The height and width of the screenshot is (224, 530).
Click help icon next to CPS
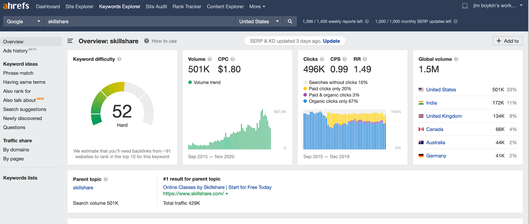click(x=344, y=59)
